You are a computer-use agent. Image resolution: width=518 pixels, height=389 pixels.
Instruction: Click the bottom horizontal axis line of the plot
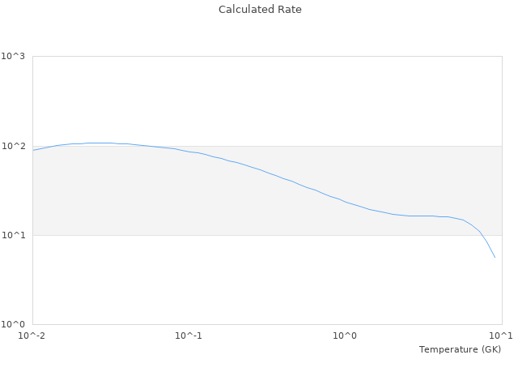tap(267, 324)
